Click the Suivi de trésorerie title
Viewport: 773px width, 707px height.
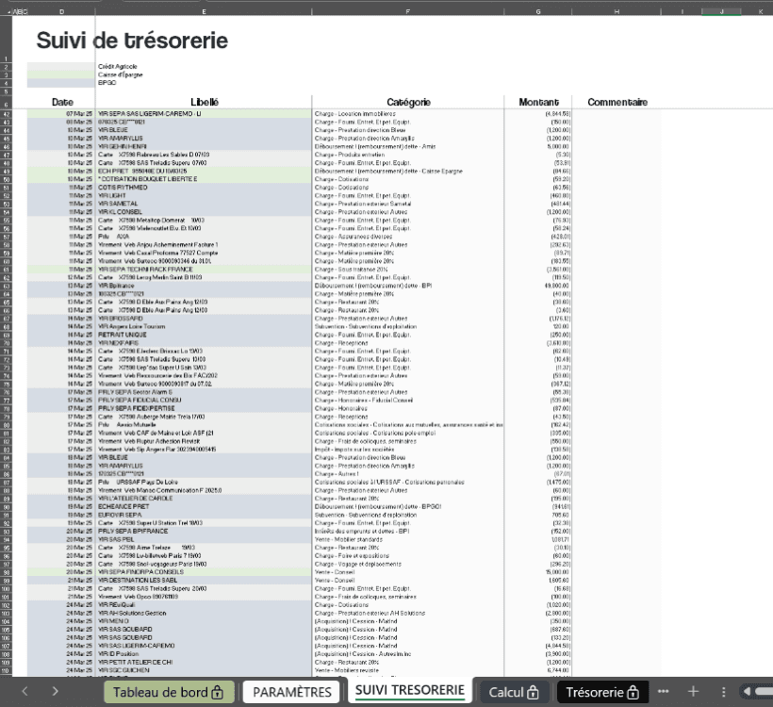(132, 41)
